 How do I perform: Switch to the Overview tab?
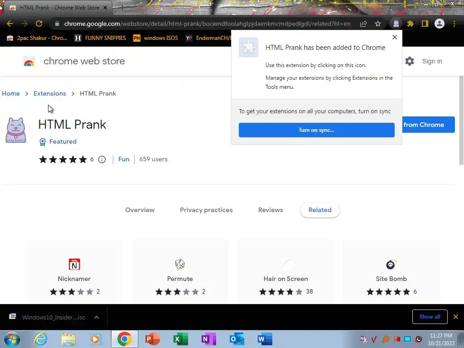[140, 210]
